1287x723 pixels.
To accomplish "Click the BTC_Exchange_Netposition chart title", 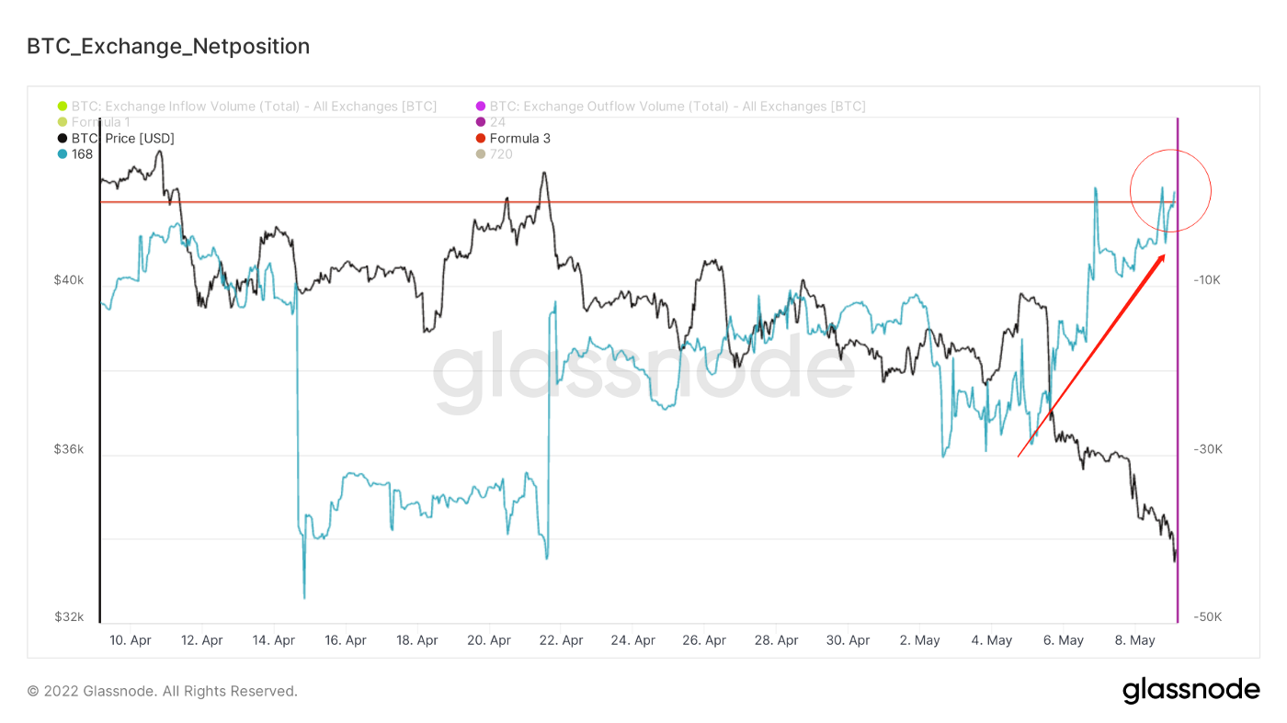I will coord(168,46).
